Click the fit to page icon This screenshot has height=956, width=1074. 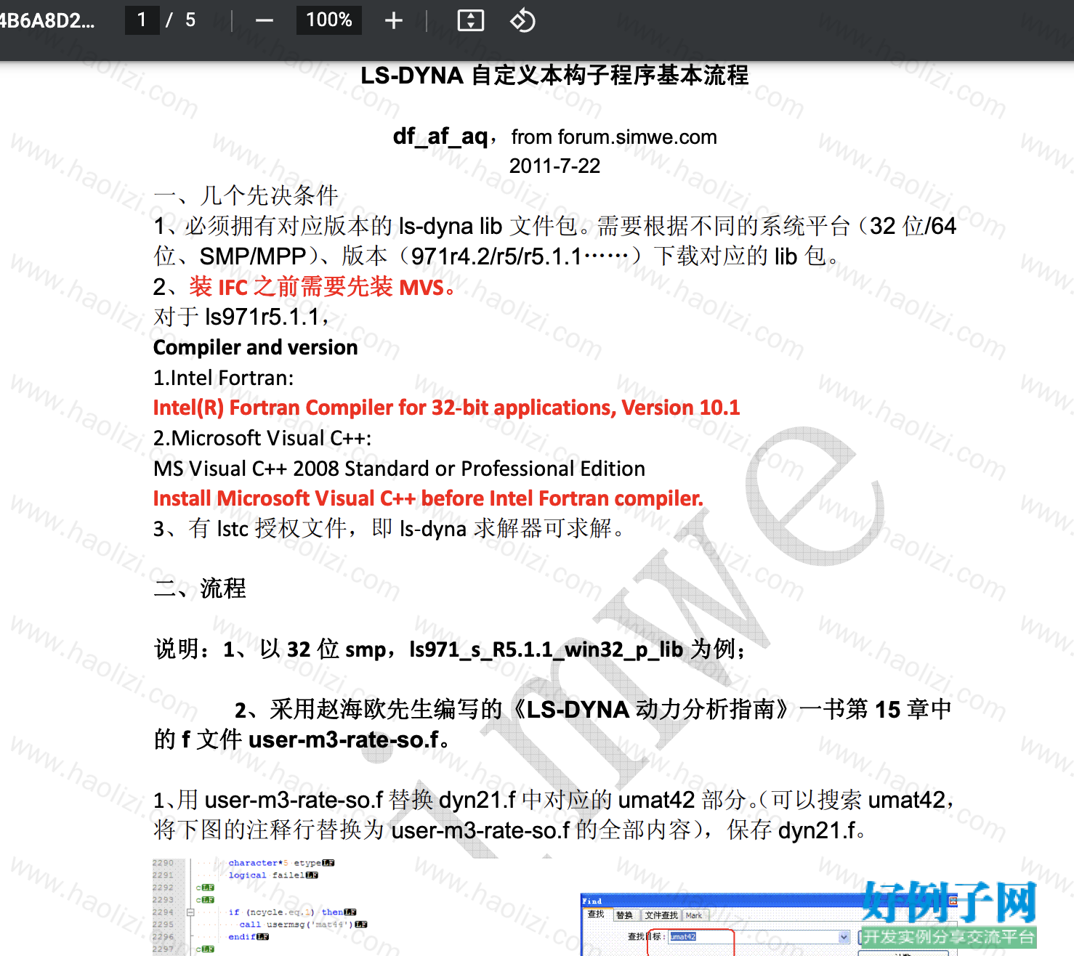[x=470, y=20]
